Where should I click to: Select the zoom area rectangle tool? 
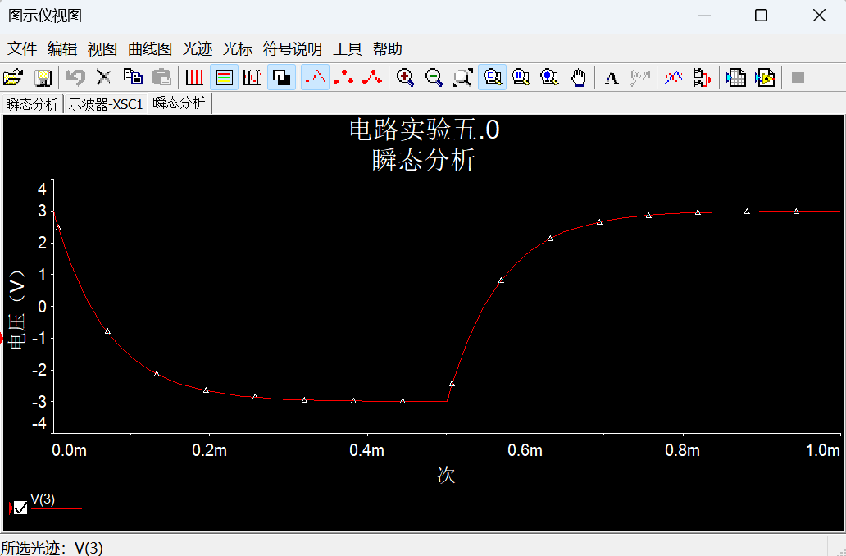point(492,77)
